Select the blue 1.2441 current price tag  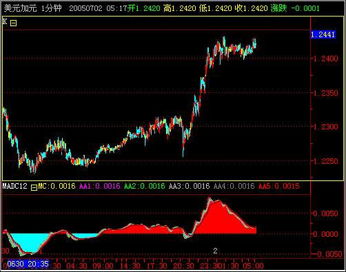[323, 34]
